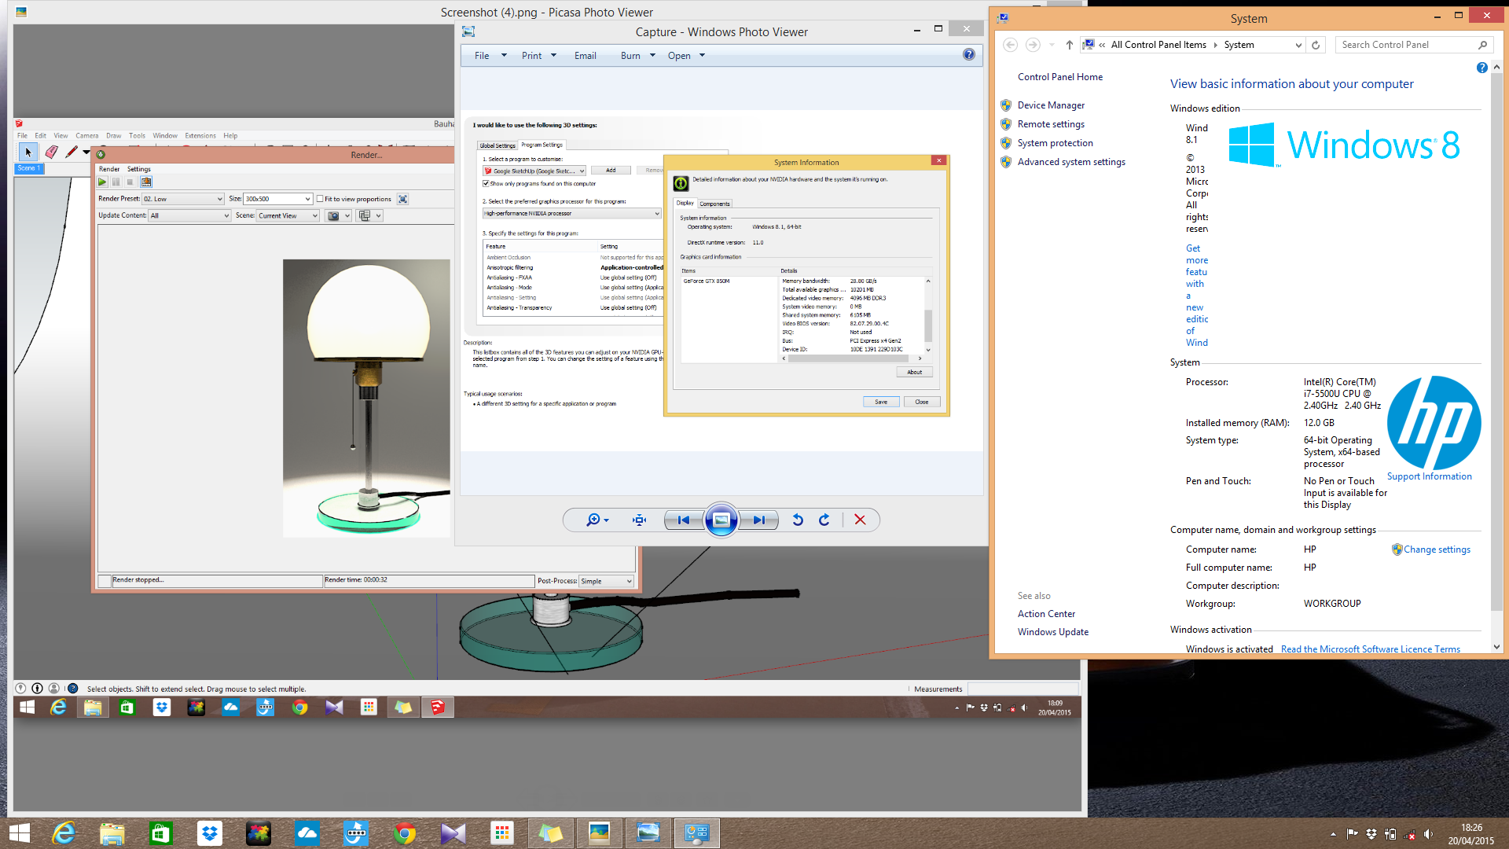Click shield icon beside Remote settings
Image resolution: width=1509 pixels, height=849 pixels.
click(1006, 124)
